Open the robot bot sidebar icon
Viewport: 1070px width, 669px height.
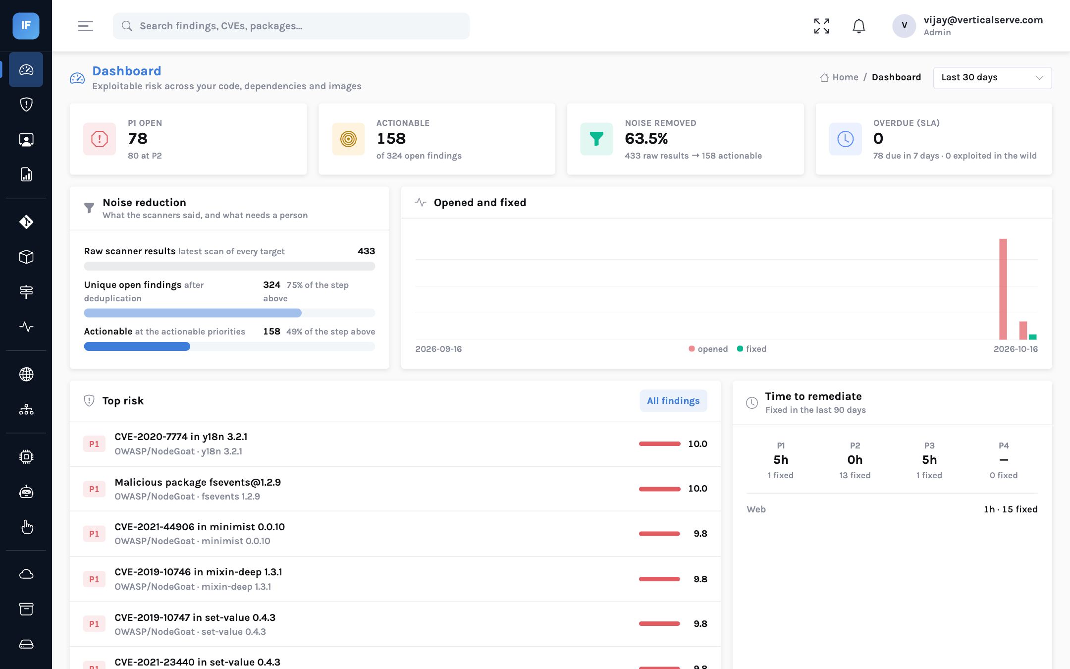(x=26, y=492)
